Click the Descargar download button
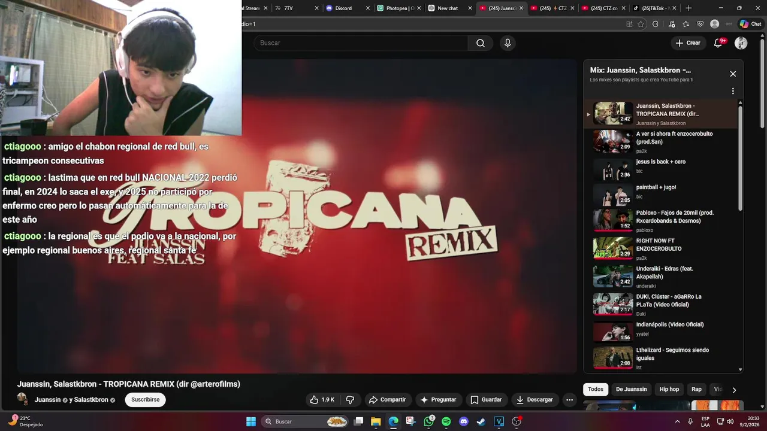 point(535,400)
